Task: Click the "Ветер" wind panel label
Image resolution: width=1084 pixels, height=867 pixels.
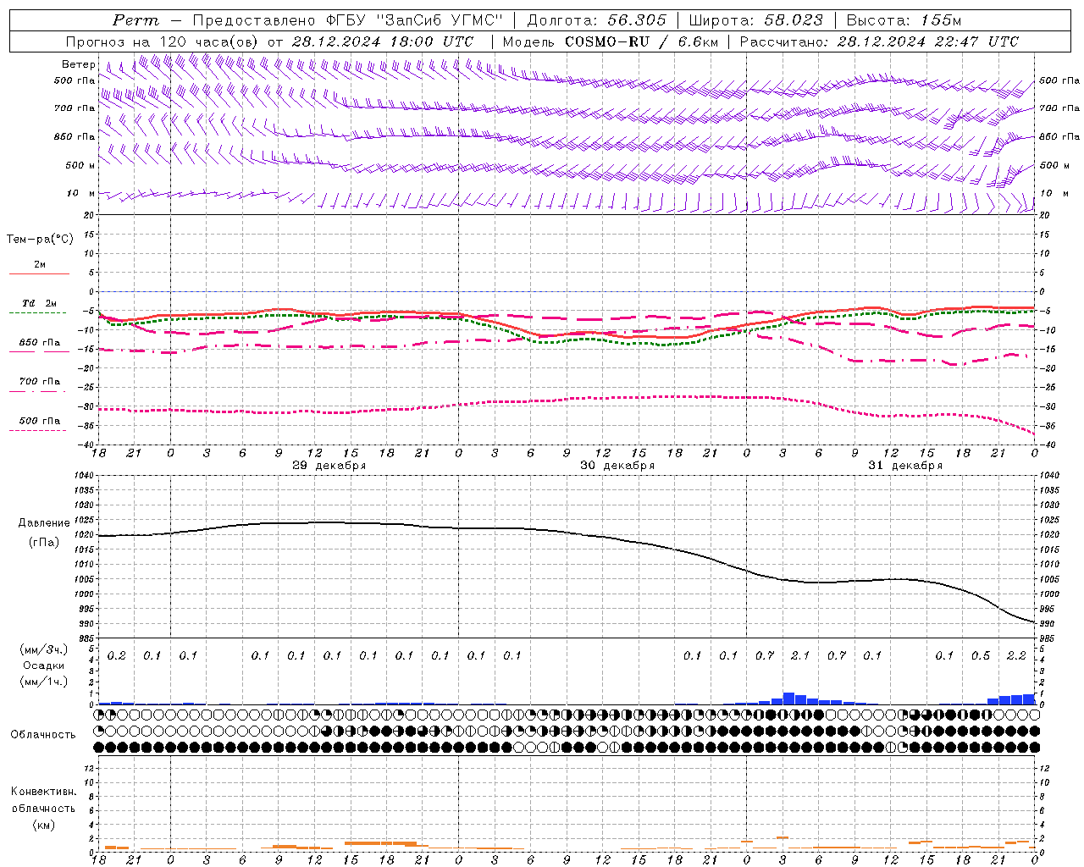Action: click(78, 64)
